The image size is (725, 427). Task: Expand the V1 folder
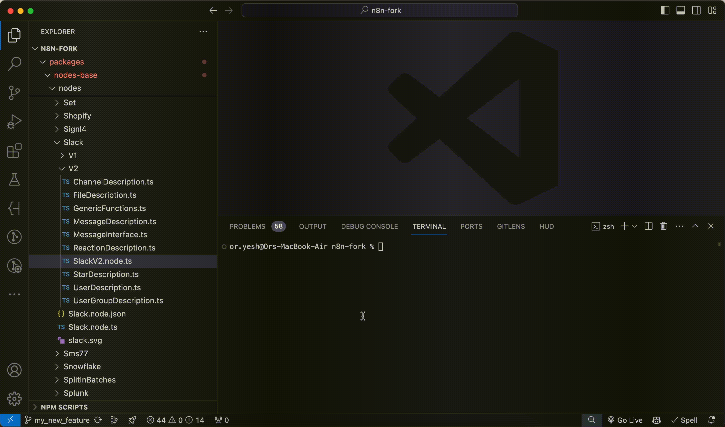coord(73,155)
